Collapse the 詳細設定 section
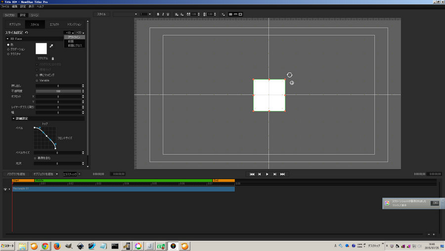This screenshot has height=251, width=445. click(x=13, y=118)
